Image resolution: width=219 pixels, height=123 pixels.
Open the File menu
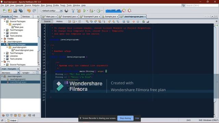tap(2, 5)
